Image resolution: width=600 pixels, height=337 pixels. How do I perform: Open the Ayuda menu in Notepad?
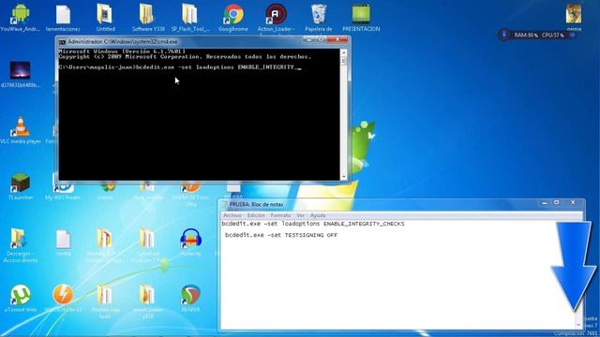tap(318, 215)
